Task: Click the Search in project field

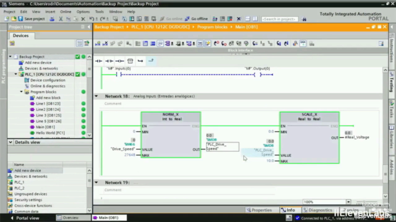Action: point(279,19)
